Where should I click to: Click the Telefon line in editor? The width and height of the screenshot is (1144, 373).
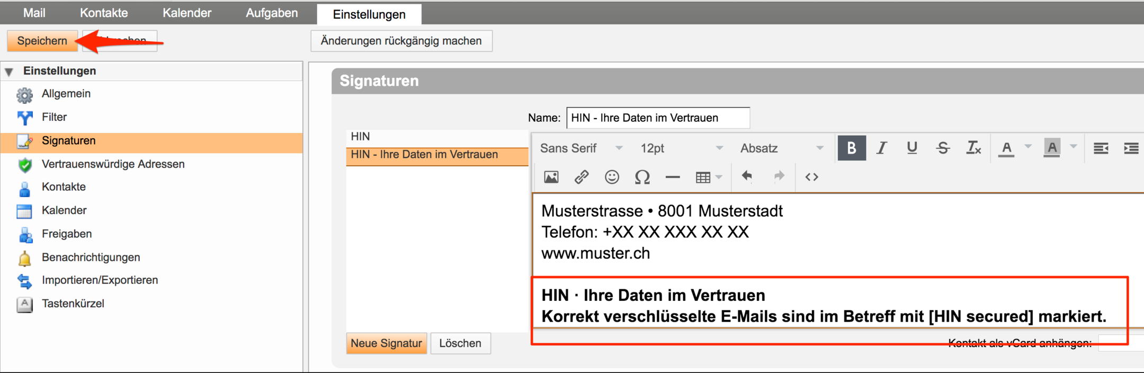click(x=645, y=232)
